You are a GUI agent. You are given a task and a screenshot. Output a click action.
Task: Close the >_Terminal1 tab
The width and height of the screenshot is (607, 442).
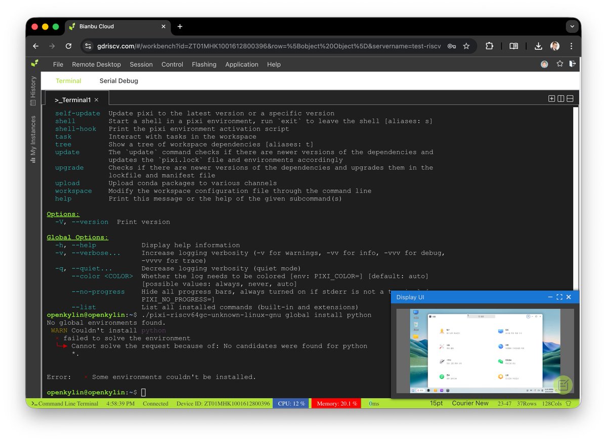click(97, 100)
